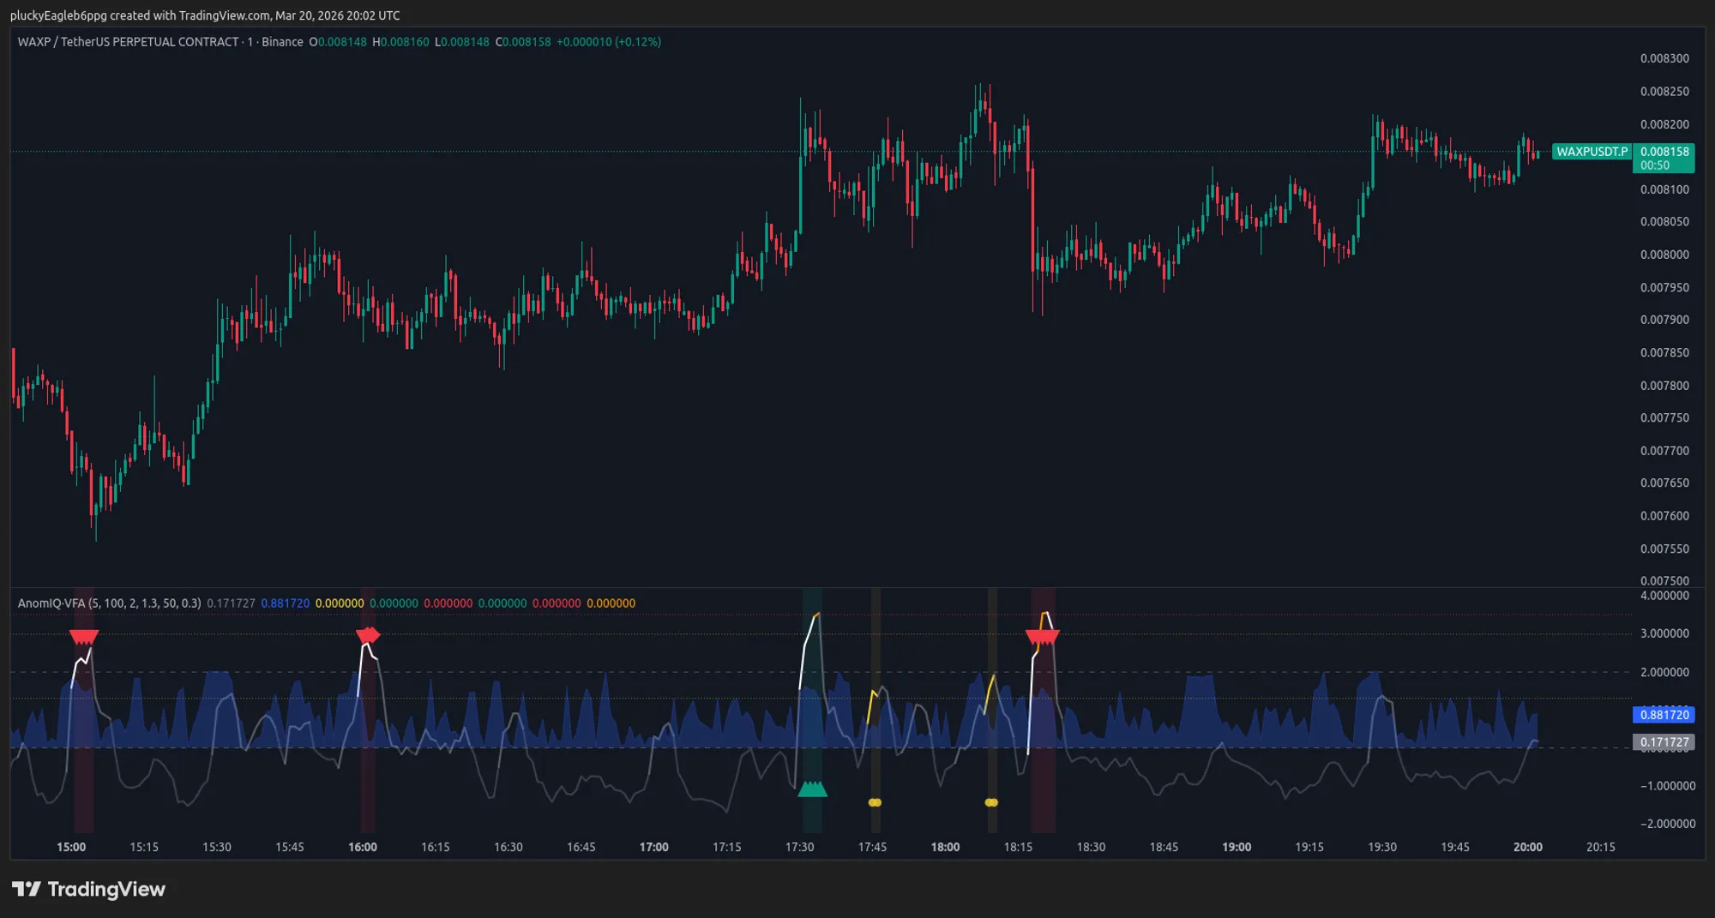1715x918 pixels.
Task: Click the yellow dot signal near 17:45
Action: pyautogui.click(x=875, y=801)
